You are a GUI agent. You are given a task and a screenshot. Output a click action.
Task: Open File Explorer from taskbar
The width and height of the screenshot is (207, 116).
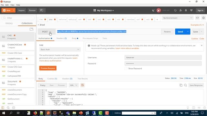(74, 113)
